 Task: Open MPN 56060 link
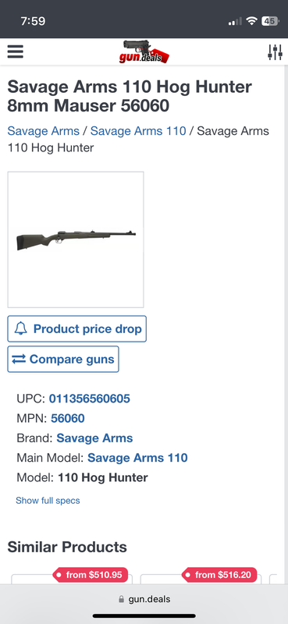click(x=68, y=418)
